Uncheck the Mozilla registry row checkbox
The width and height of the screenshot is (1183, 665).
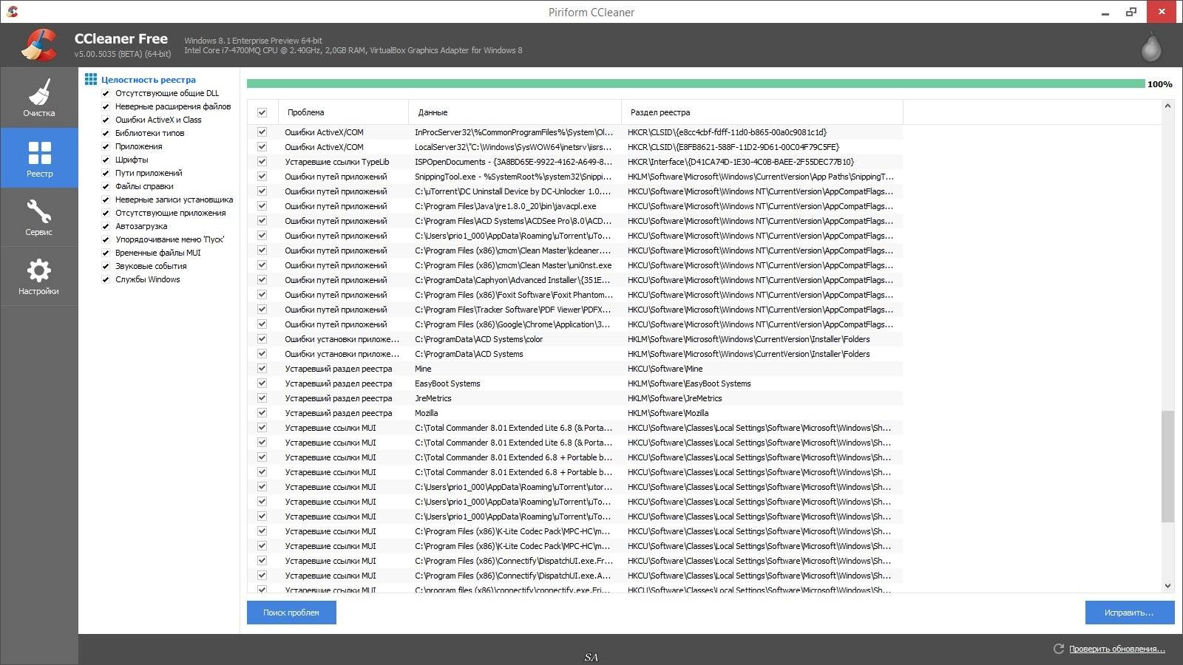tap(262, 413)
